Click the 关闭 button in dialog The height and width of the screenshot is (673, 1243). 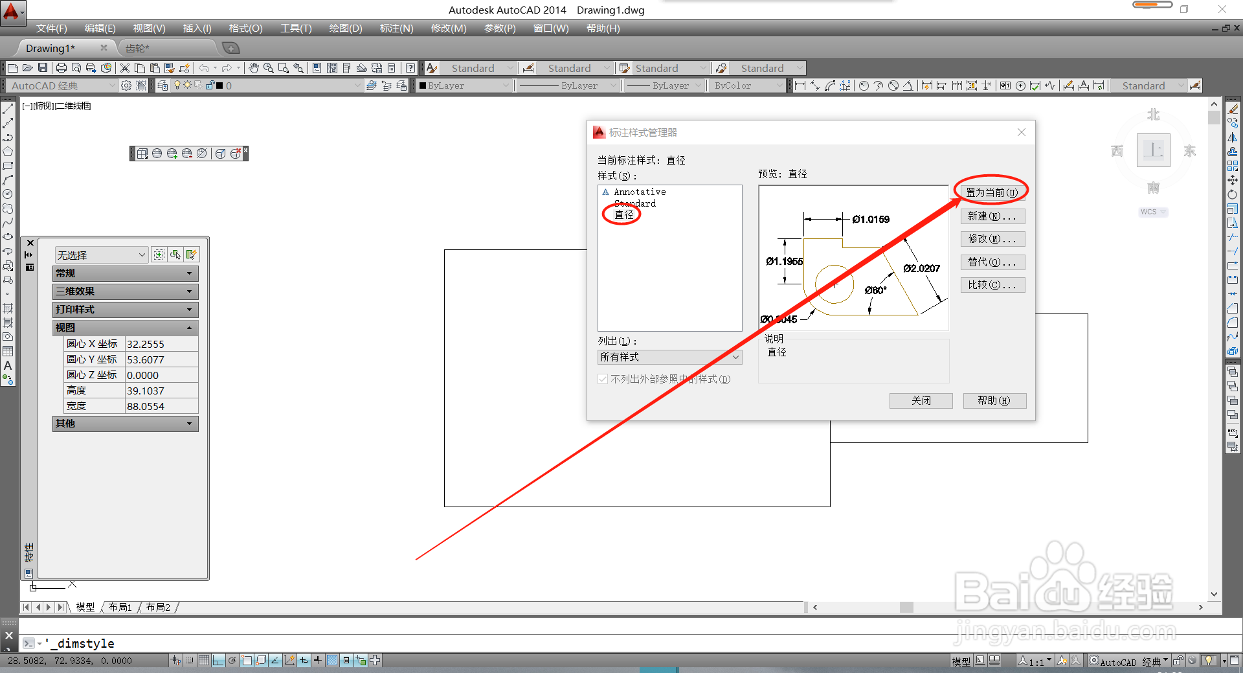(921, 401)
